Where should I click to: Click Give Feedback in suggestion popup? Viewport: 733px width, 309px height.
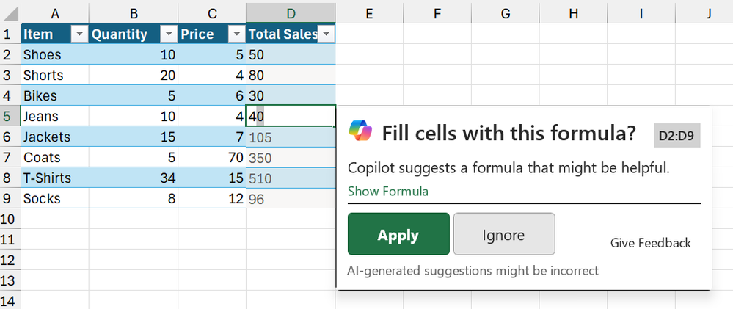pyautogui.click(x=650, y=243)
